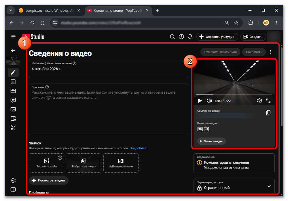Viewport: 288px width, 201px height.
Task: Click Спросить у Студии button
Action: point(217,37)
